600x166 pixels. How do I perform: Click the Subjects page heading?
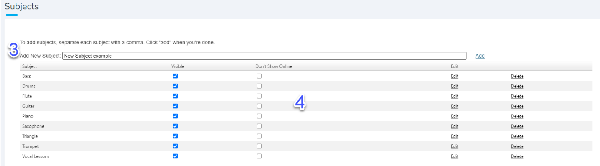21,7
